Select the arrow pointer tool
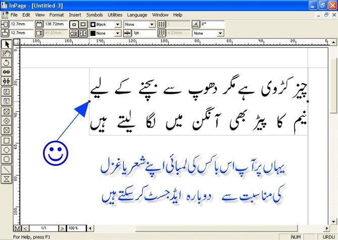This screenshot has height=240, width=338. coord(7,44)
